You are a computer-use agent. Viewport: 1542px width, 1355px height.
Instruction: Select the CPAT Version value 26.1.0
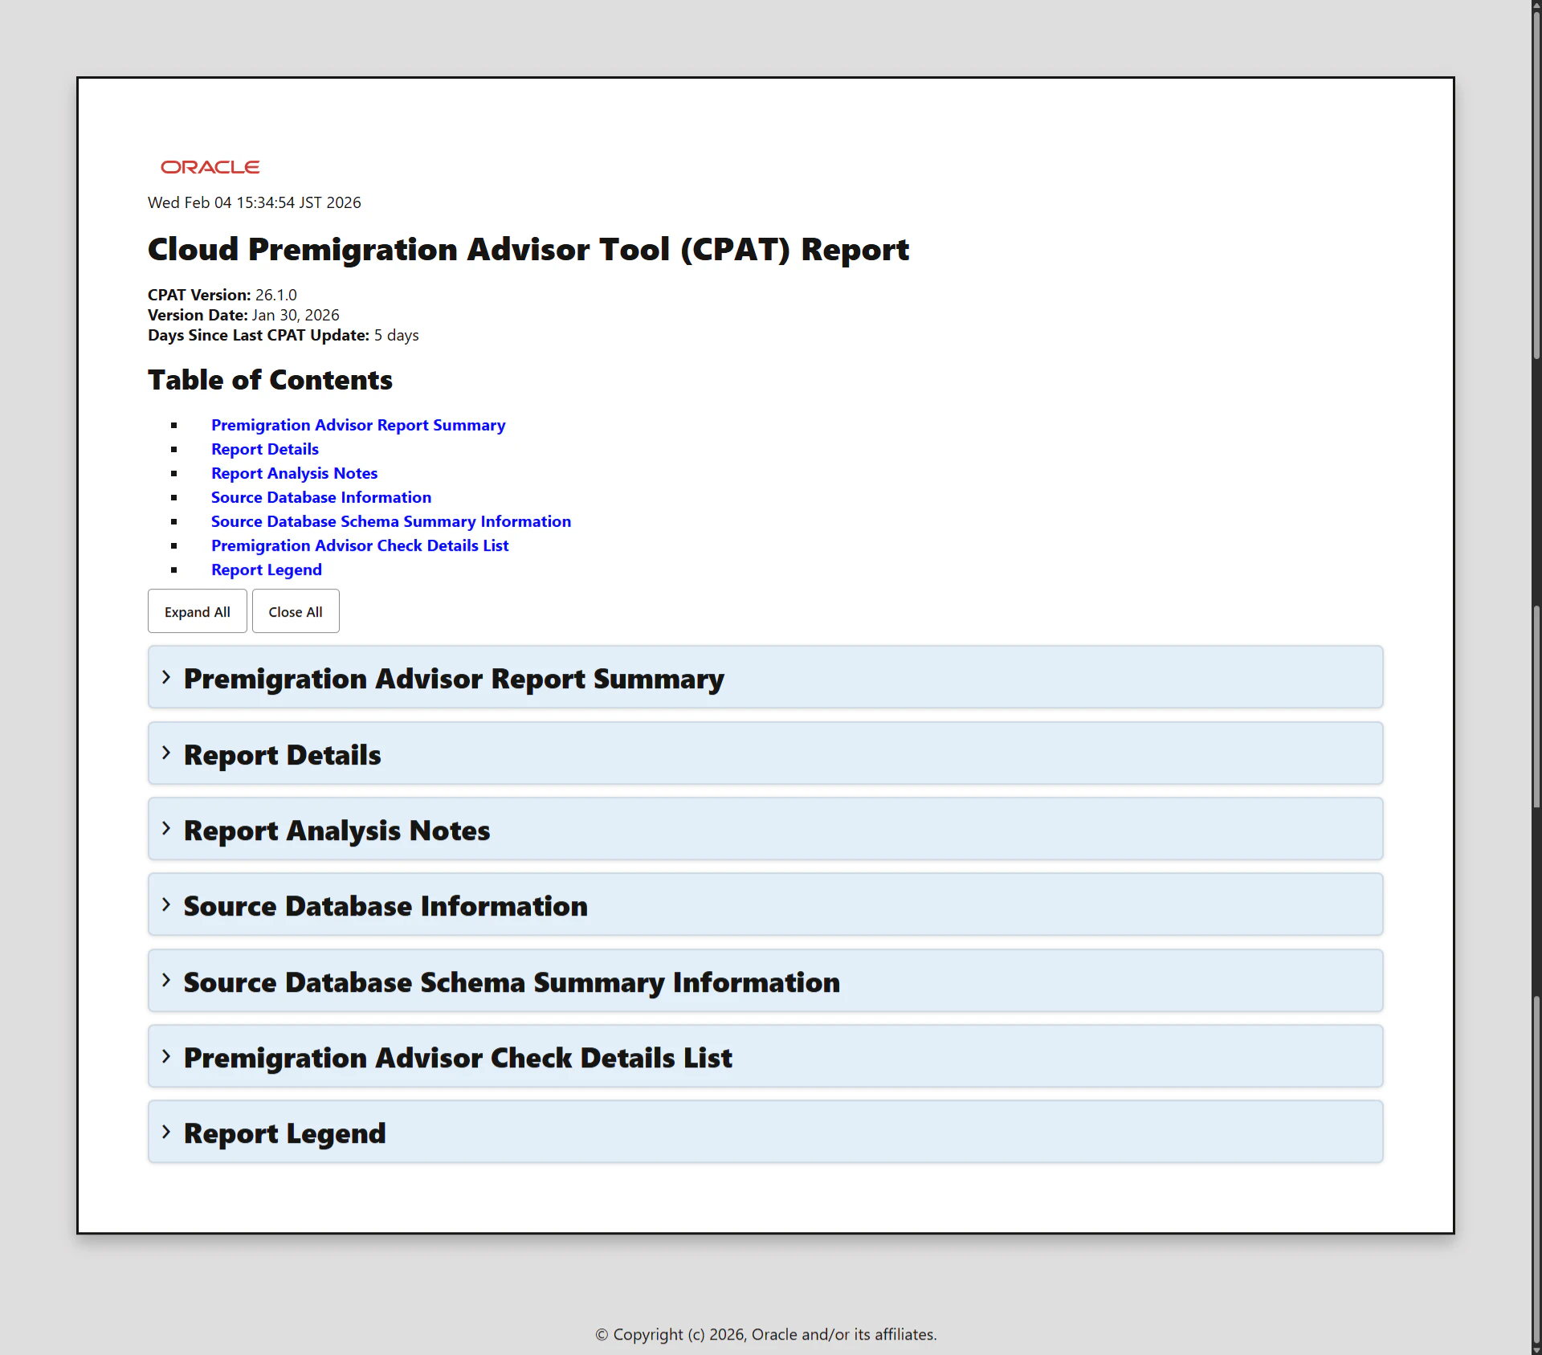point(276,295)
